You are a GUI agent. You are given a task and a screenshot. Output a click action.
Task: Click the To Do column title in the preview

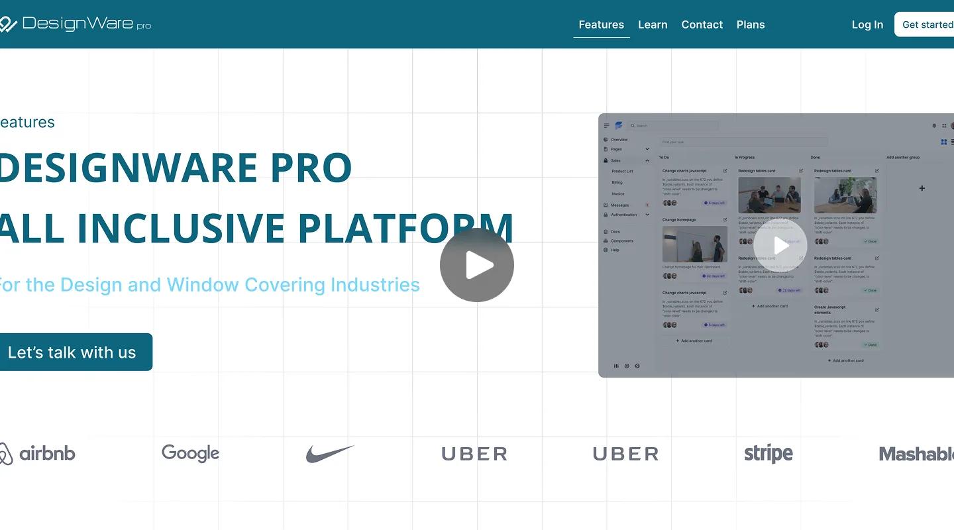pos(664,158)
